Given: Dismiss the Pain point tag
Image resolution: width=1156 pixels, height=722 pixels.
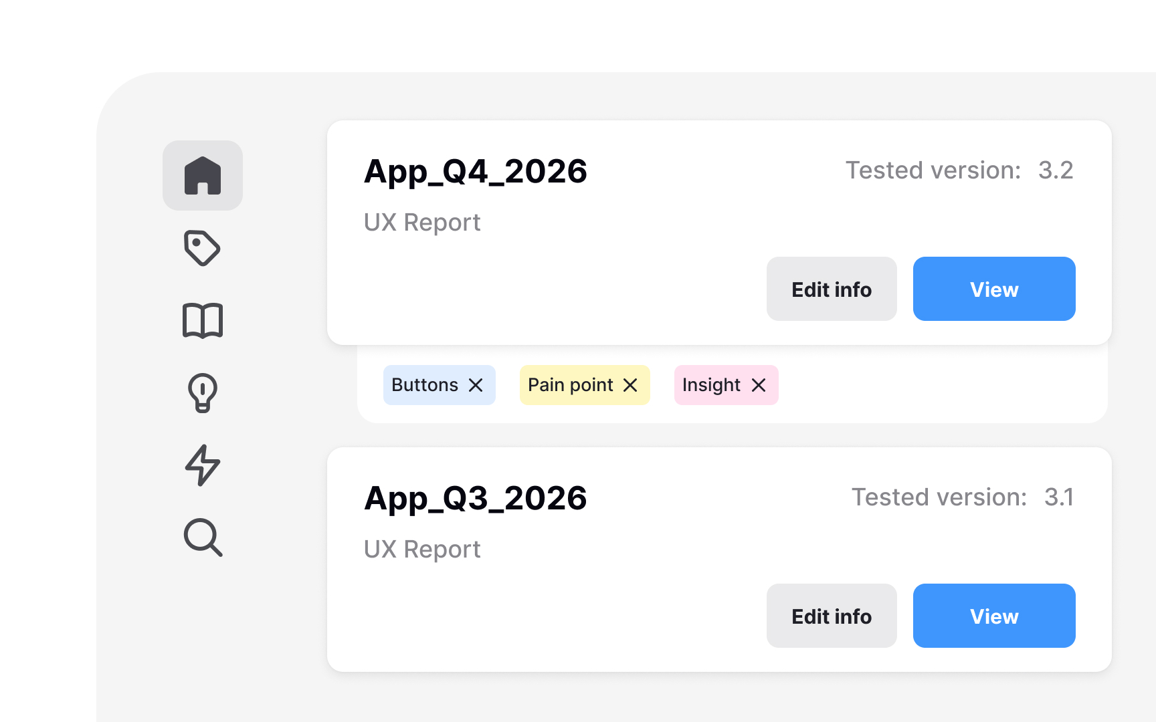Looking at the screenshot, I should click(630, 385).
